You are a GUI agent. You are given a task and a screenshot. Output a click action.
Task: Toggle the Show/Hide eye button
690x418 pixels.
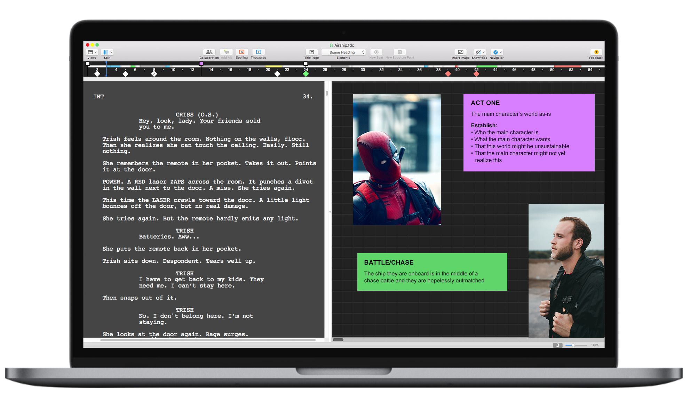pos(478,52)
